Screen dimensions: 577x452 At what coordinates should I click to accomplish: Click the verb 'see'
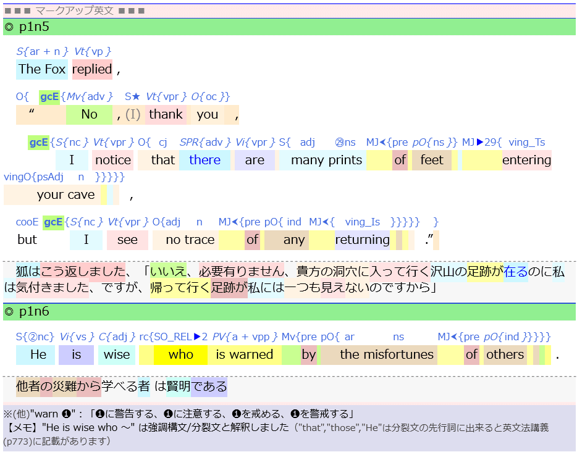pyautogui.click(x=127, y=240)
